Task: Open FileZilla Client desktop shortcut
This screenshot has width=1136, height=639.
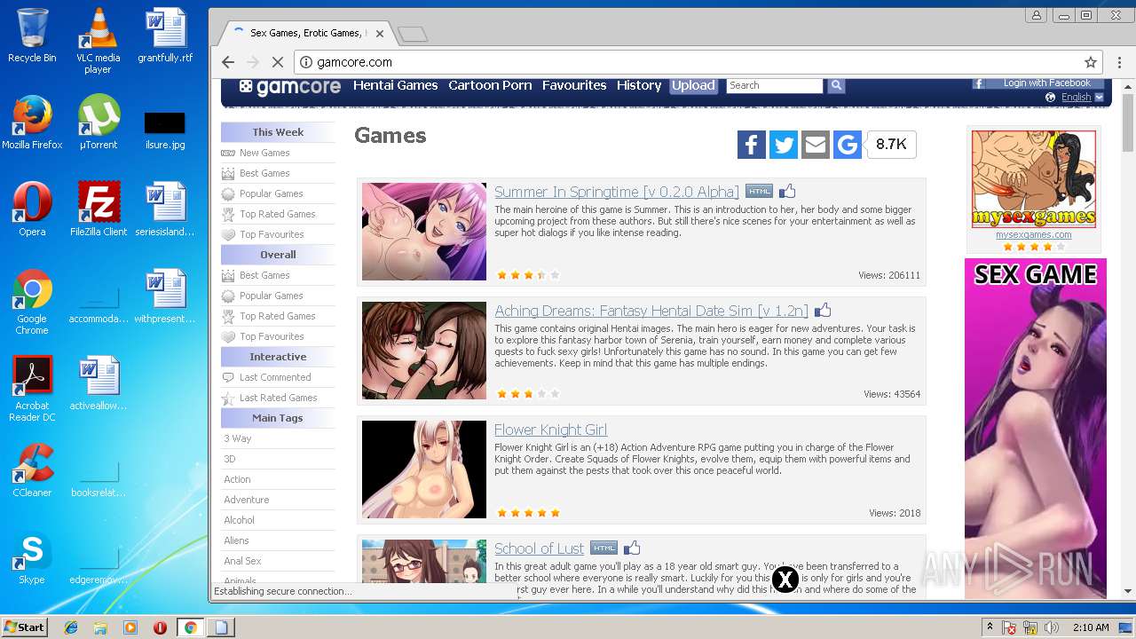Action: (99, 209)
